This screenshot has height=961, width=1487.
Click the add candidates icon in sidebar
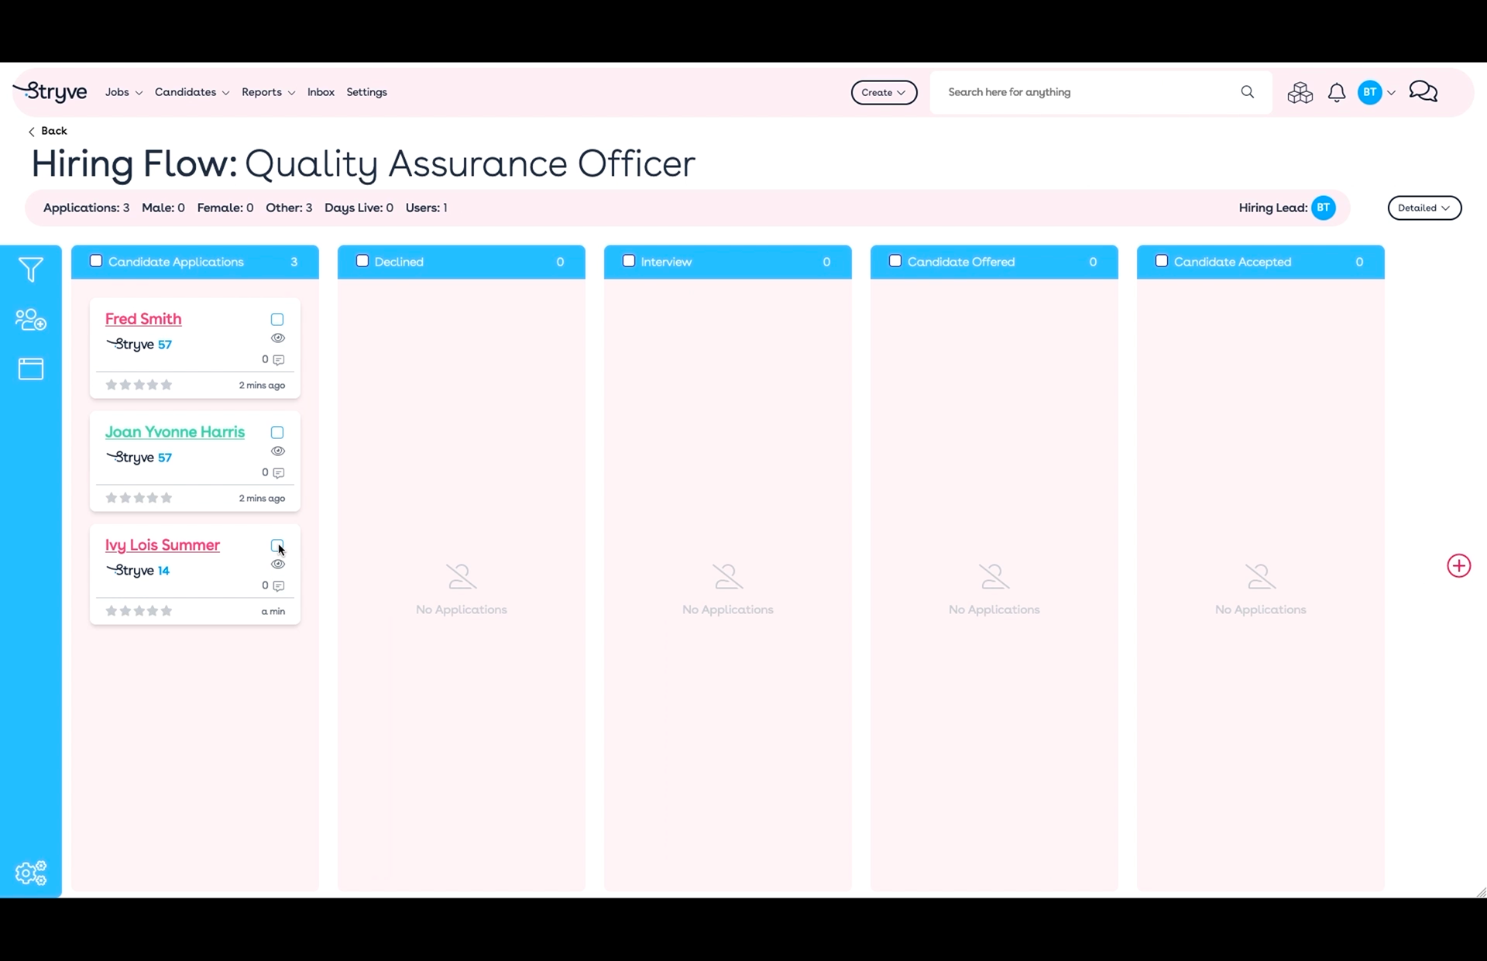point(31,319)
